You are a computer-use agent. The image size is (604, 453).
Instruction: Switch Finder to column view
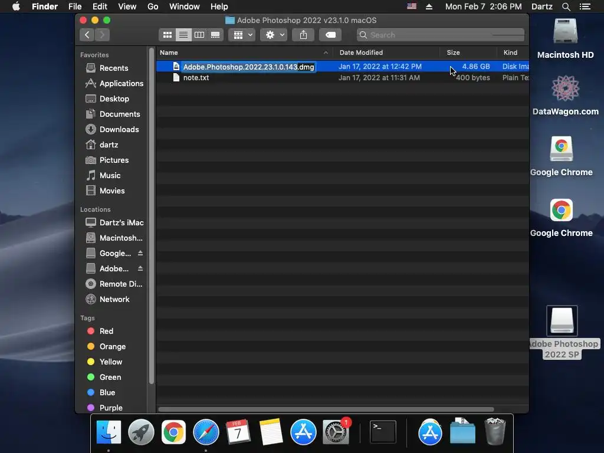[199, 35]
